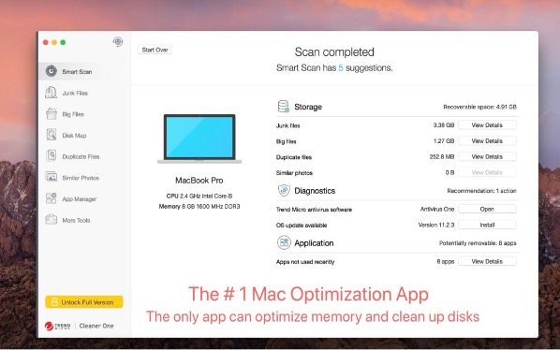Viewport: 560px width, 350px height.
Task: Click the MacBook Pro name text
Action: (199, 181)
